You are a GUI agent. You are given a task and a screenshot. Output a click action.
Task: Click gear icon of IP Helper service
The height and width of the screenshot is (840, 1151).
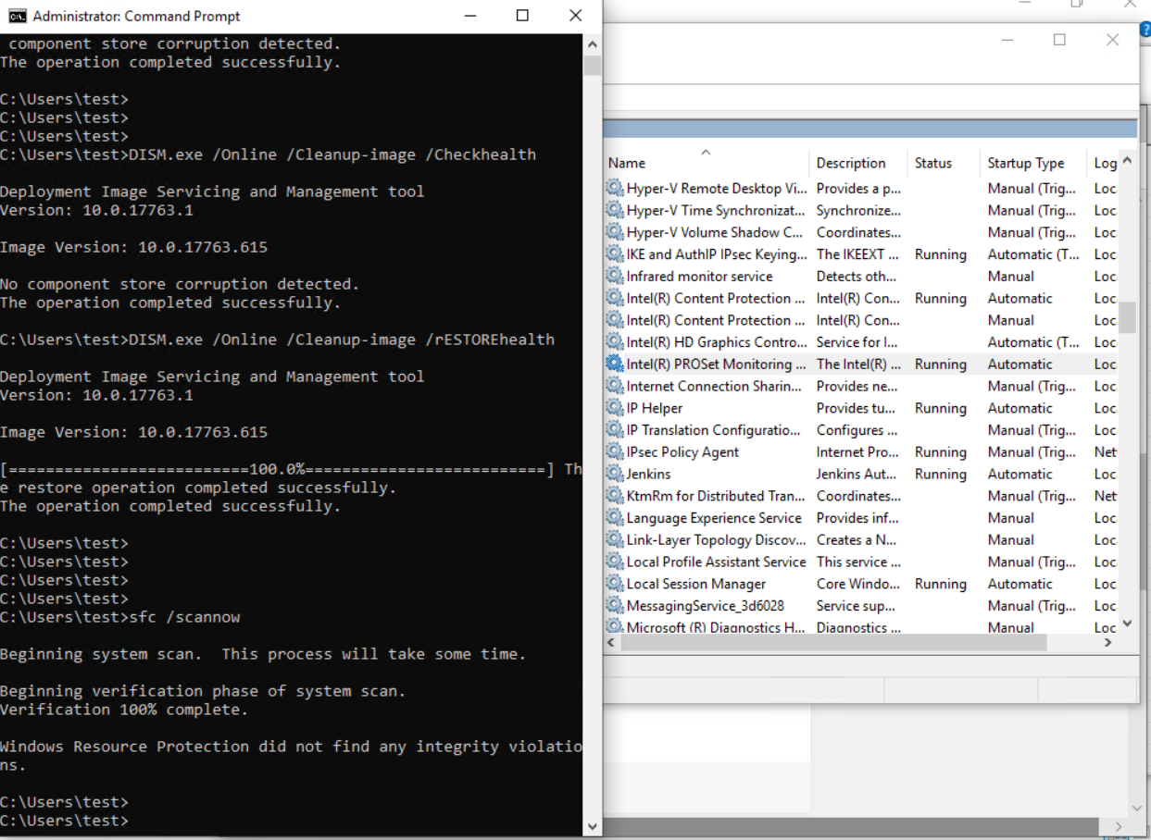click(614, 408)
